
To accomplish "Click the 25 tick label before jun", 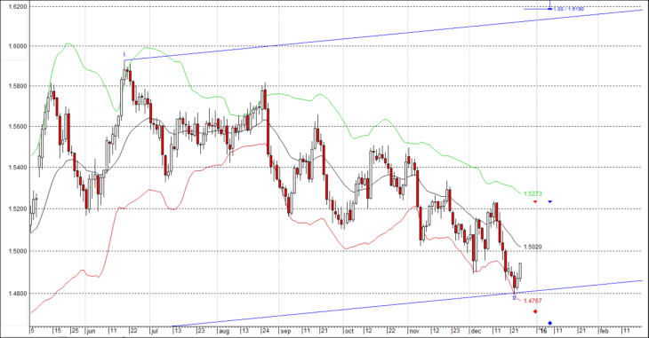I will click(75, 331).
